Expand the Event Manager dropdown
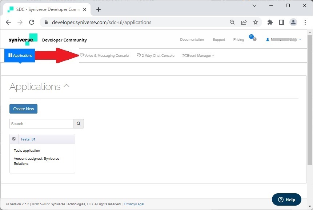The image size is (313, 210). click(x=198, y=56)
